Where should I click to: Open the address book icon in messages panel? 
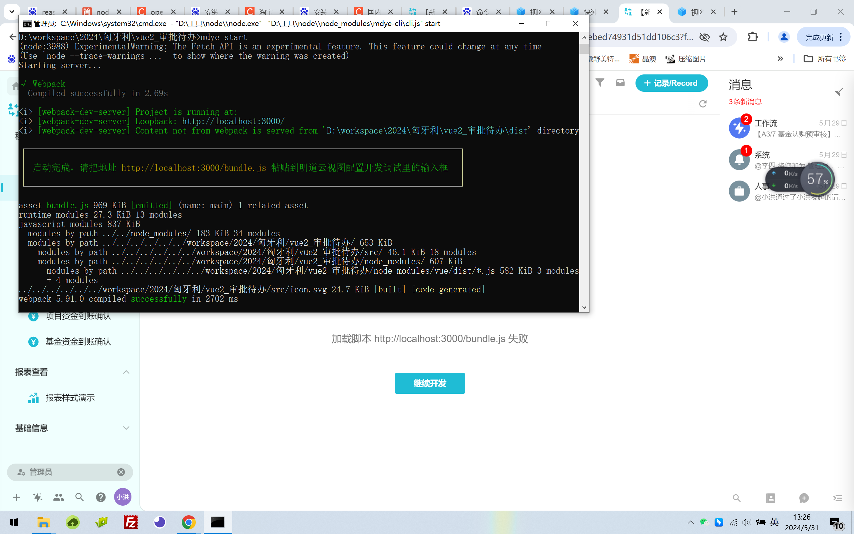pyautogui.click(x=770, y=498)
